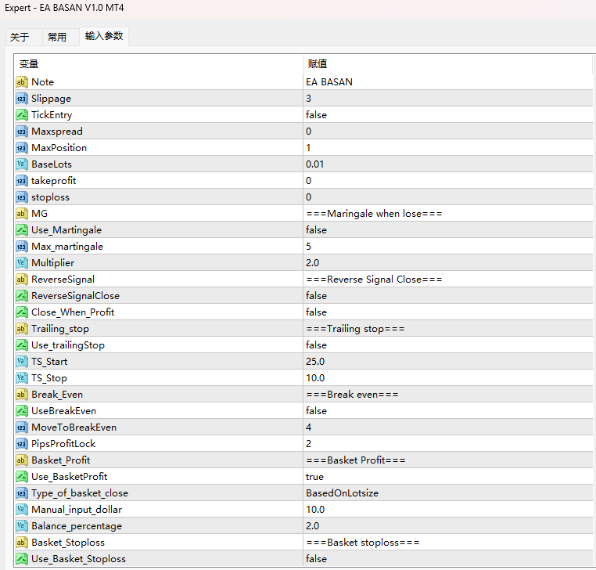596x570 pixels.
Task: Select the Maxspread variable name
Action: pos(57,132)
